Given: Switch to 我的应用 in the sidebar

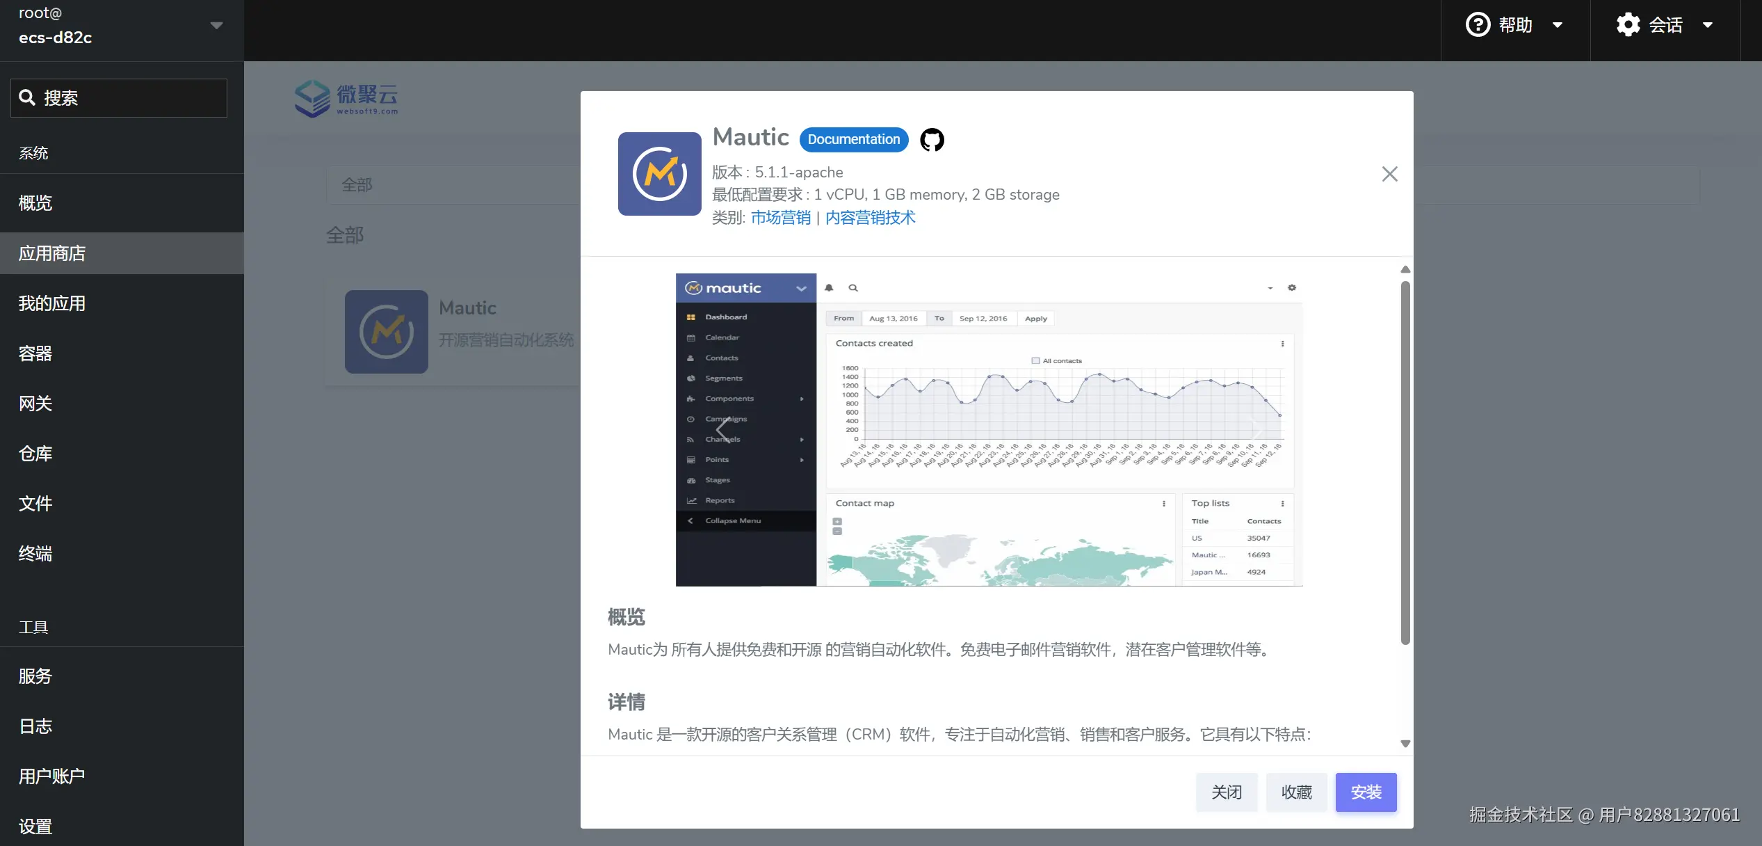Looking at the screenshot, I should [51, 303].
